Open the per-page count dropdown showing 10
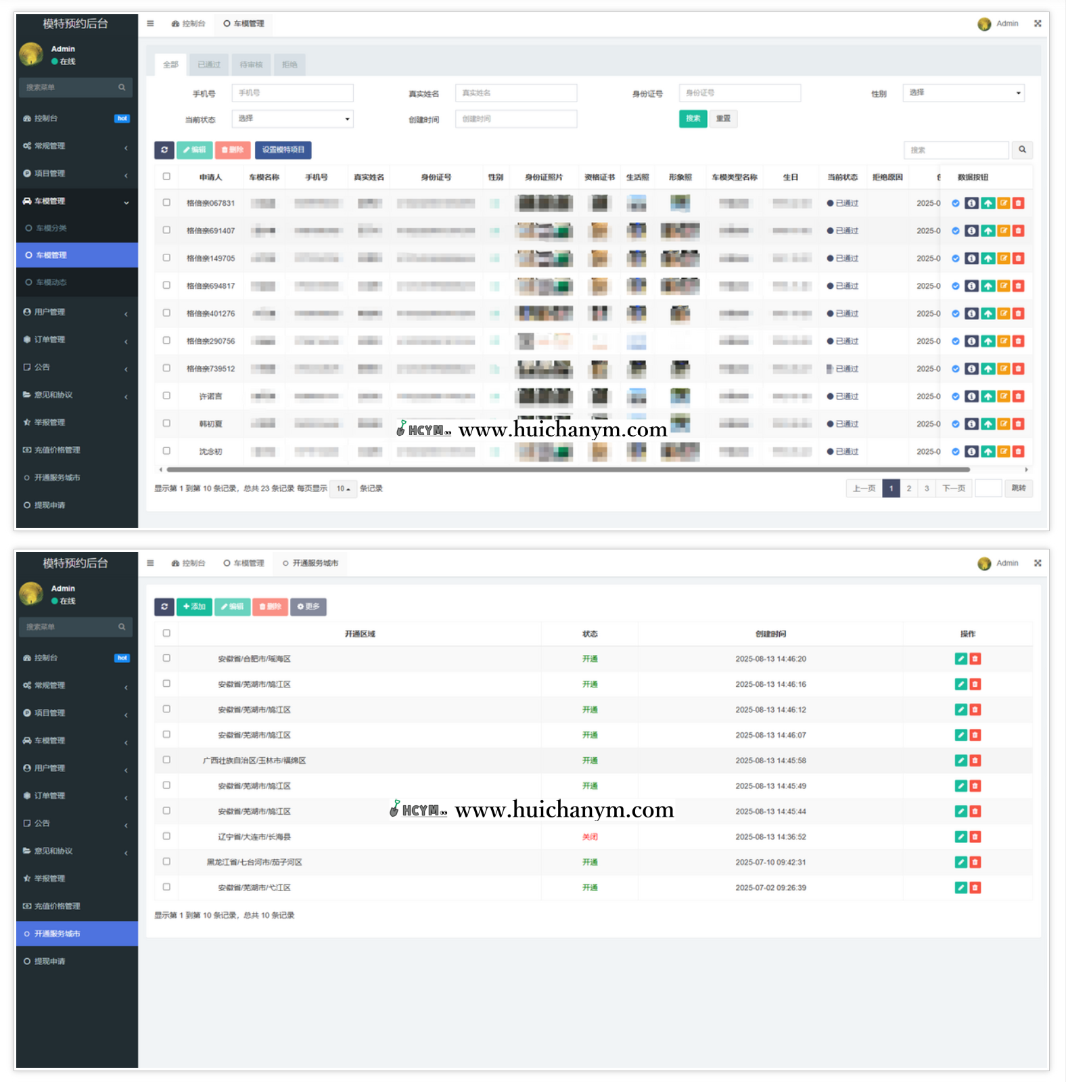This screenshot has height=1082, width=1066. coord(343,489)
